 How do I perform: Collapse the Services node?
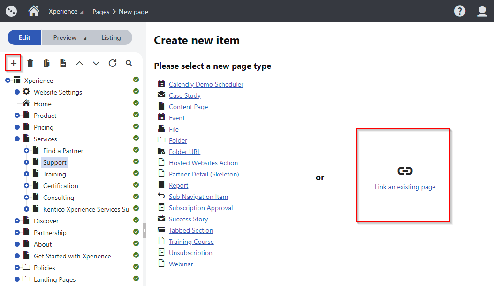17,139
